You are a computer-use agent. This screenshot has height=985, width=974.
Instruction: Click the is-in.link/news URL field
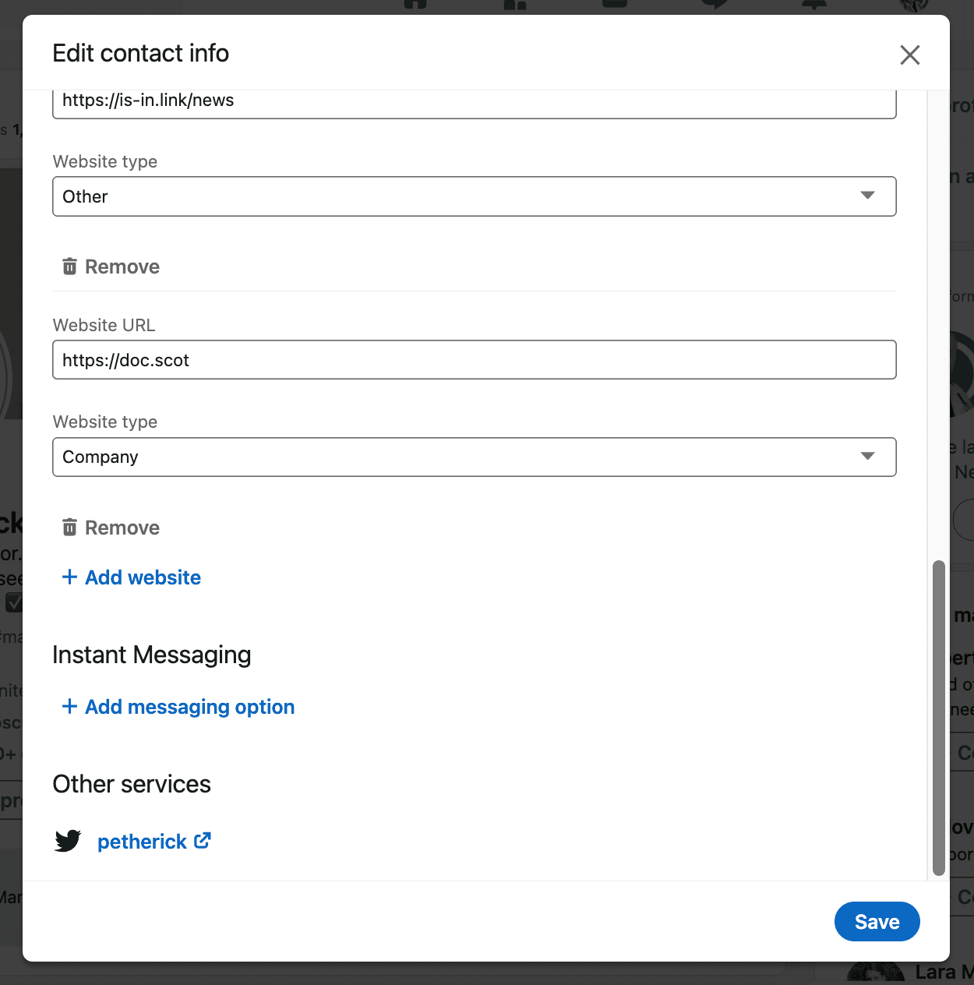tap(474, 102)
